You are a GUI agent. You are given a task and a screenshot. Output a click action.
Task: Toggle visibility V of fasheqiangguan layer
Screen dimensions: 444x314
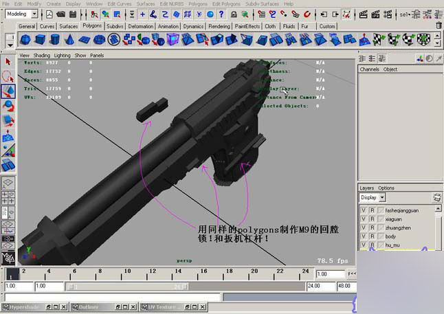tap(364, 210)
